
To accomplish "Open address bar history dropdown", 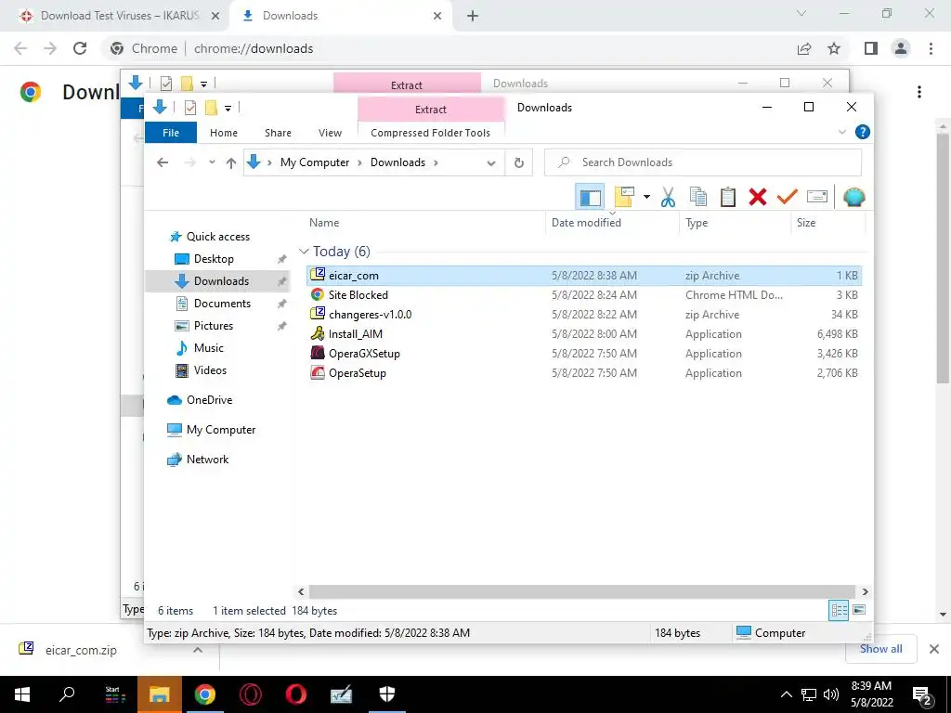I will click(x=491, y=162).
